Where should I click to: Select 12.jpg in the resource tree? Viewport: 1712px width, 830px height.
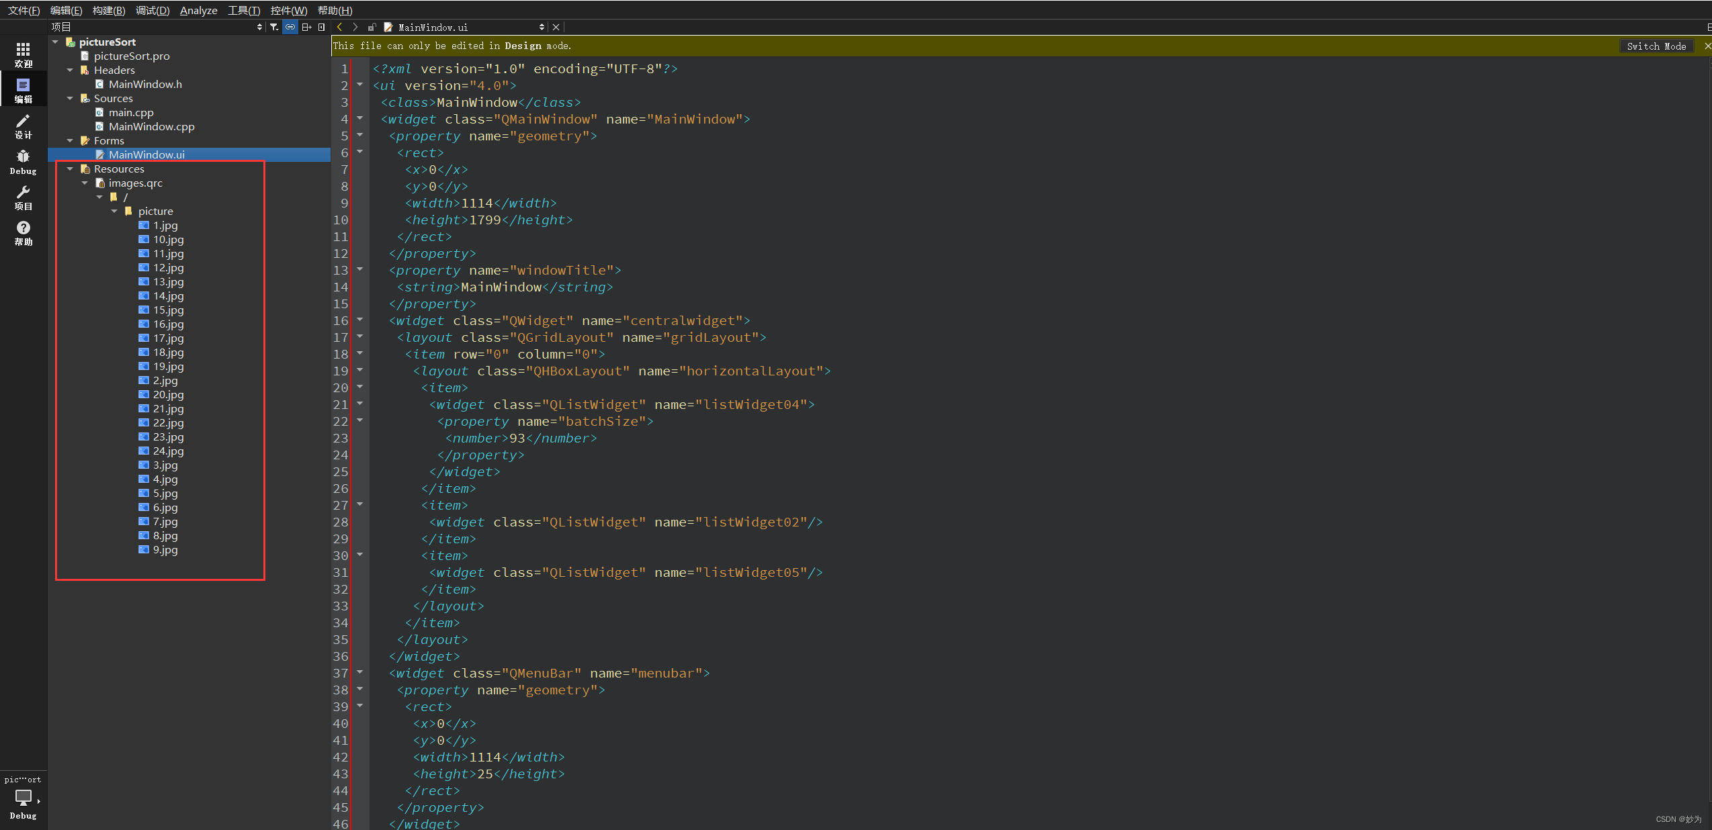(168, 268)
